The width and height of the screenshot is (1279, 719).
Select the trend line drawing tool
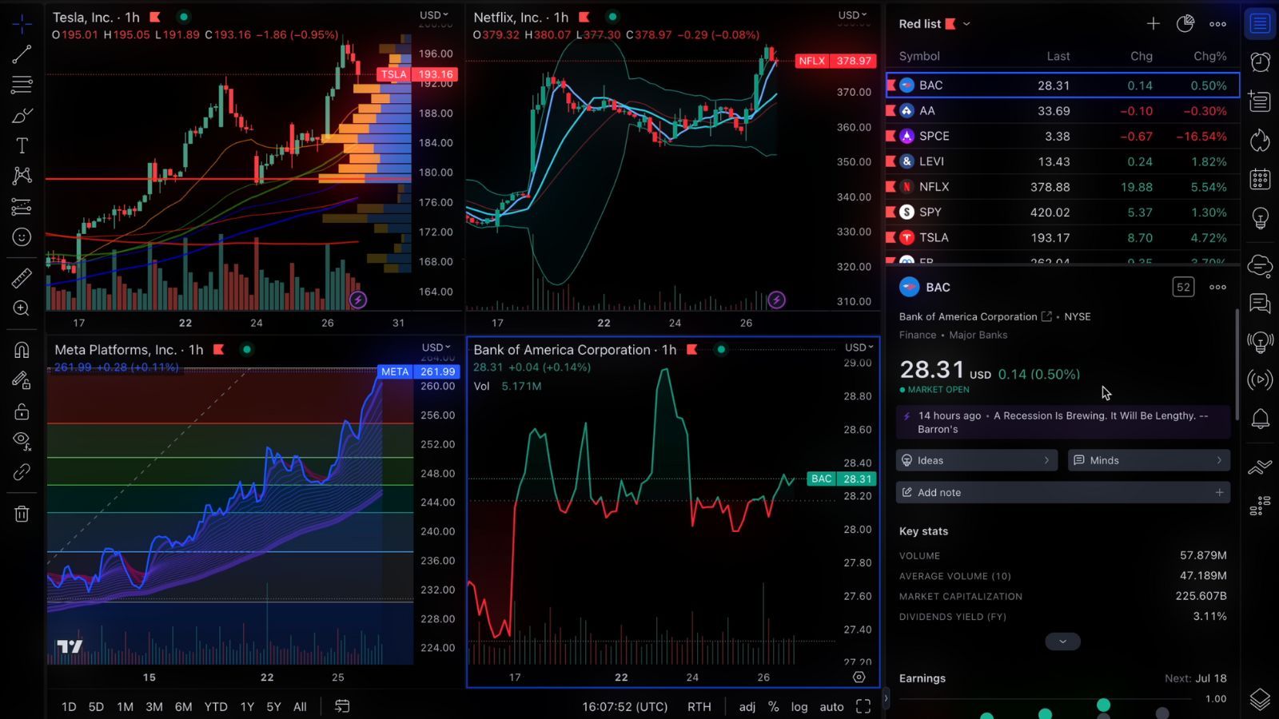click(x=22, y=54)
